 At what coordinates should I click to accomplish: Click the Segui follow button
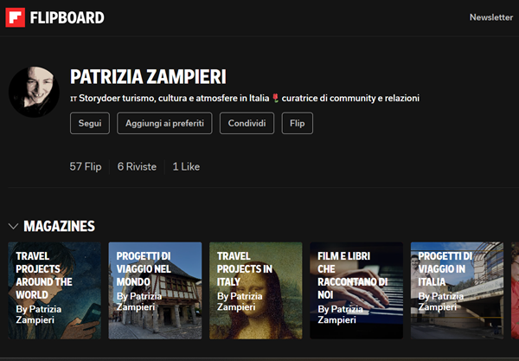90,123
